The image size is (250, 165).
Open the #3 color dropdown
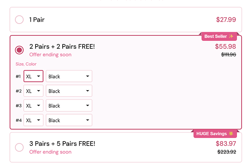click(69, 105)
